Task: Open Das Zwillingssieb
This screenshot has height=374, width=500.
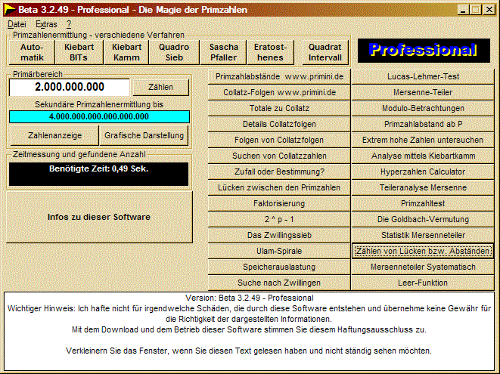Action: tap(279, 236)
